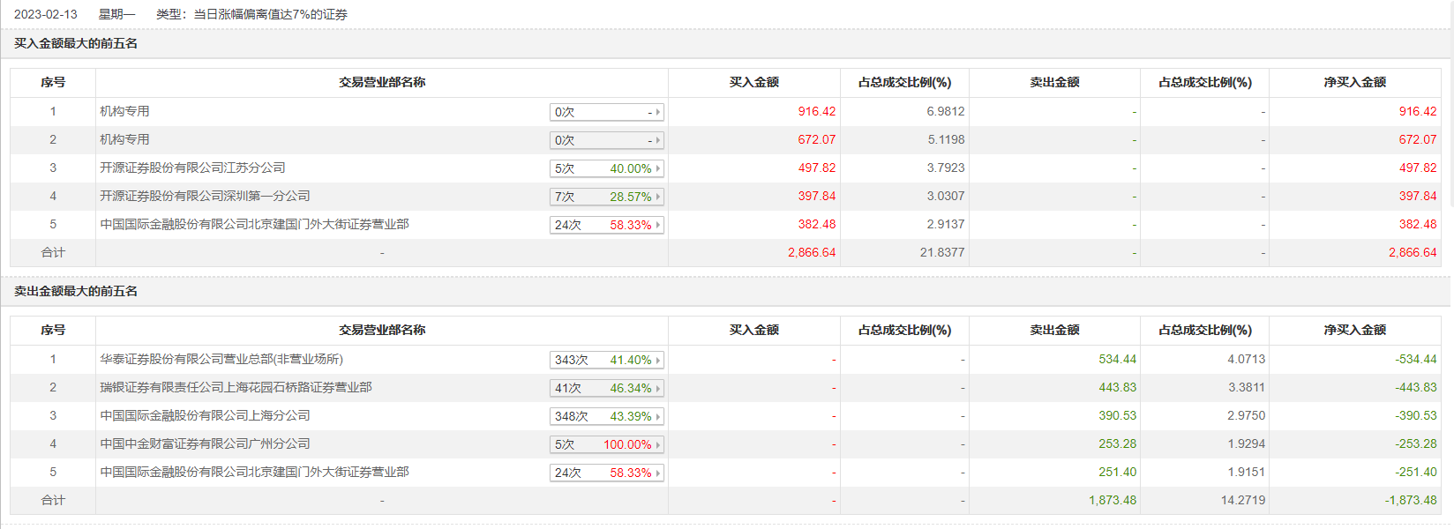Click 中国国际金融北京建国门外大街 link in sell table
Viewport: 1454px width, 529px height.
[254, 472]
